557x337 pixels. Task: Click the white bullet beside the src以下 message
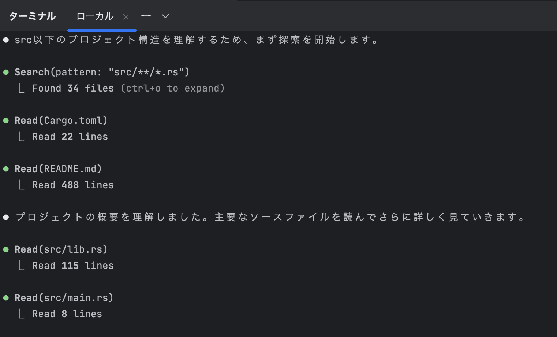(6, 40)
